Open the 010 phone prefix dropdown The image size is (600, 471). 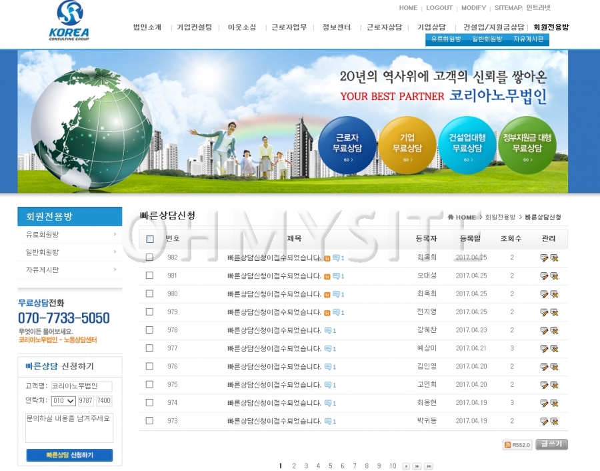[x=63, y=401]
